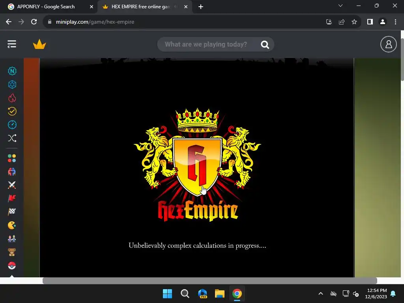Screen dimensions: 404x303
Task: Go back to previous page
Action: pyautogui.click(x=9, y=22)
